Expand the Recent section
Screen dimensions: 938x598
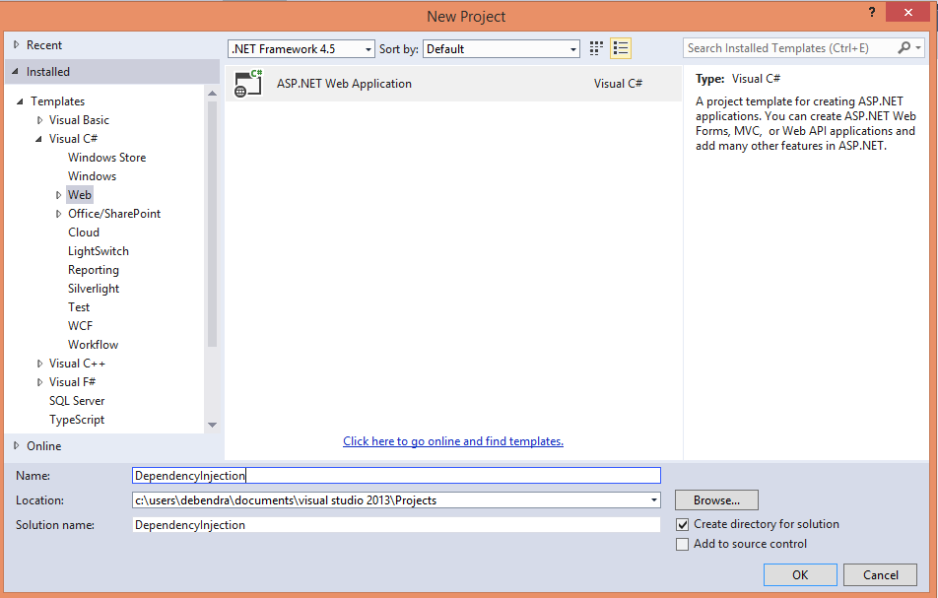coord(17,45)
